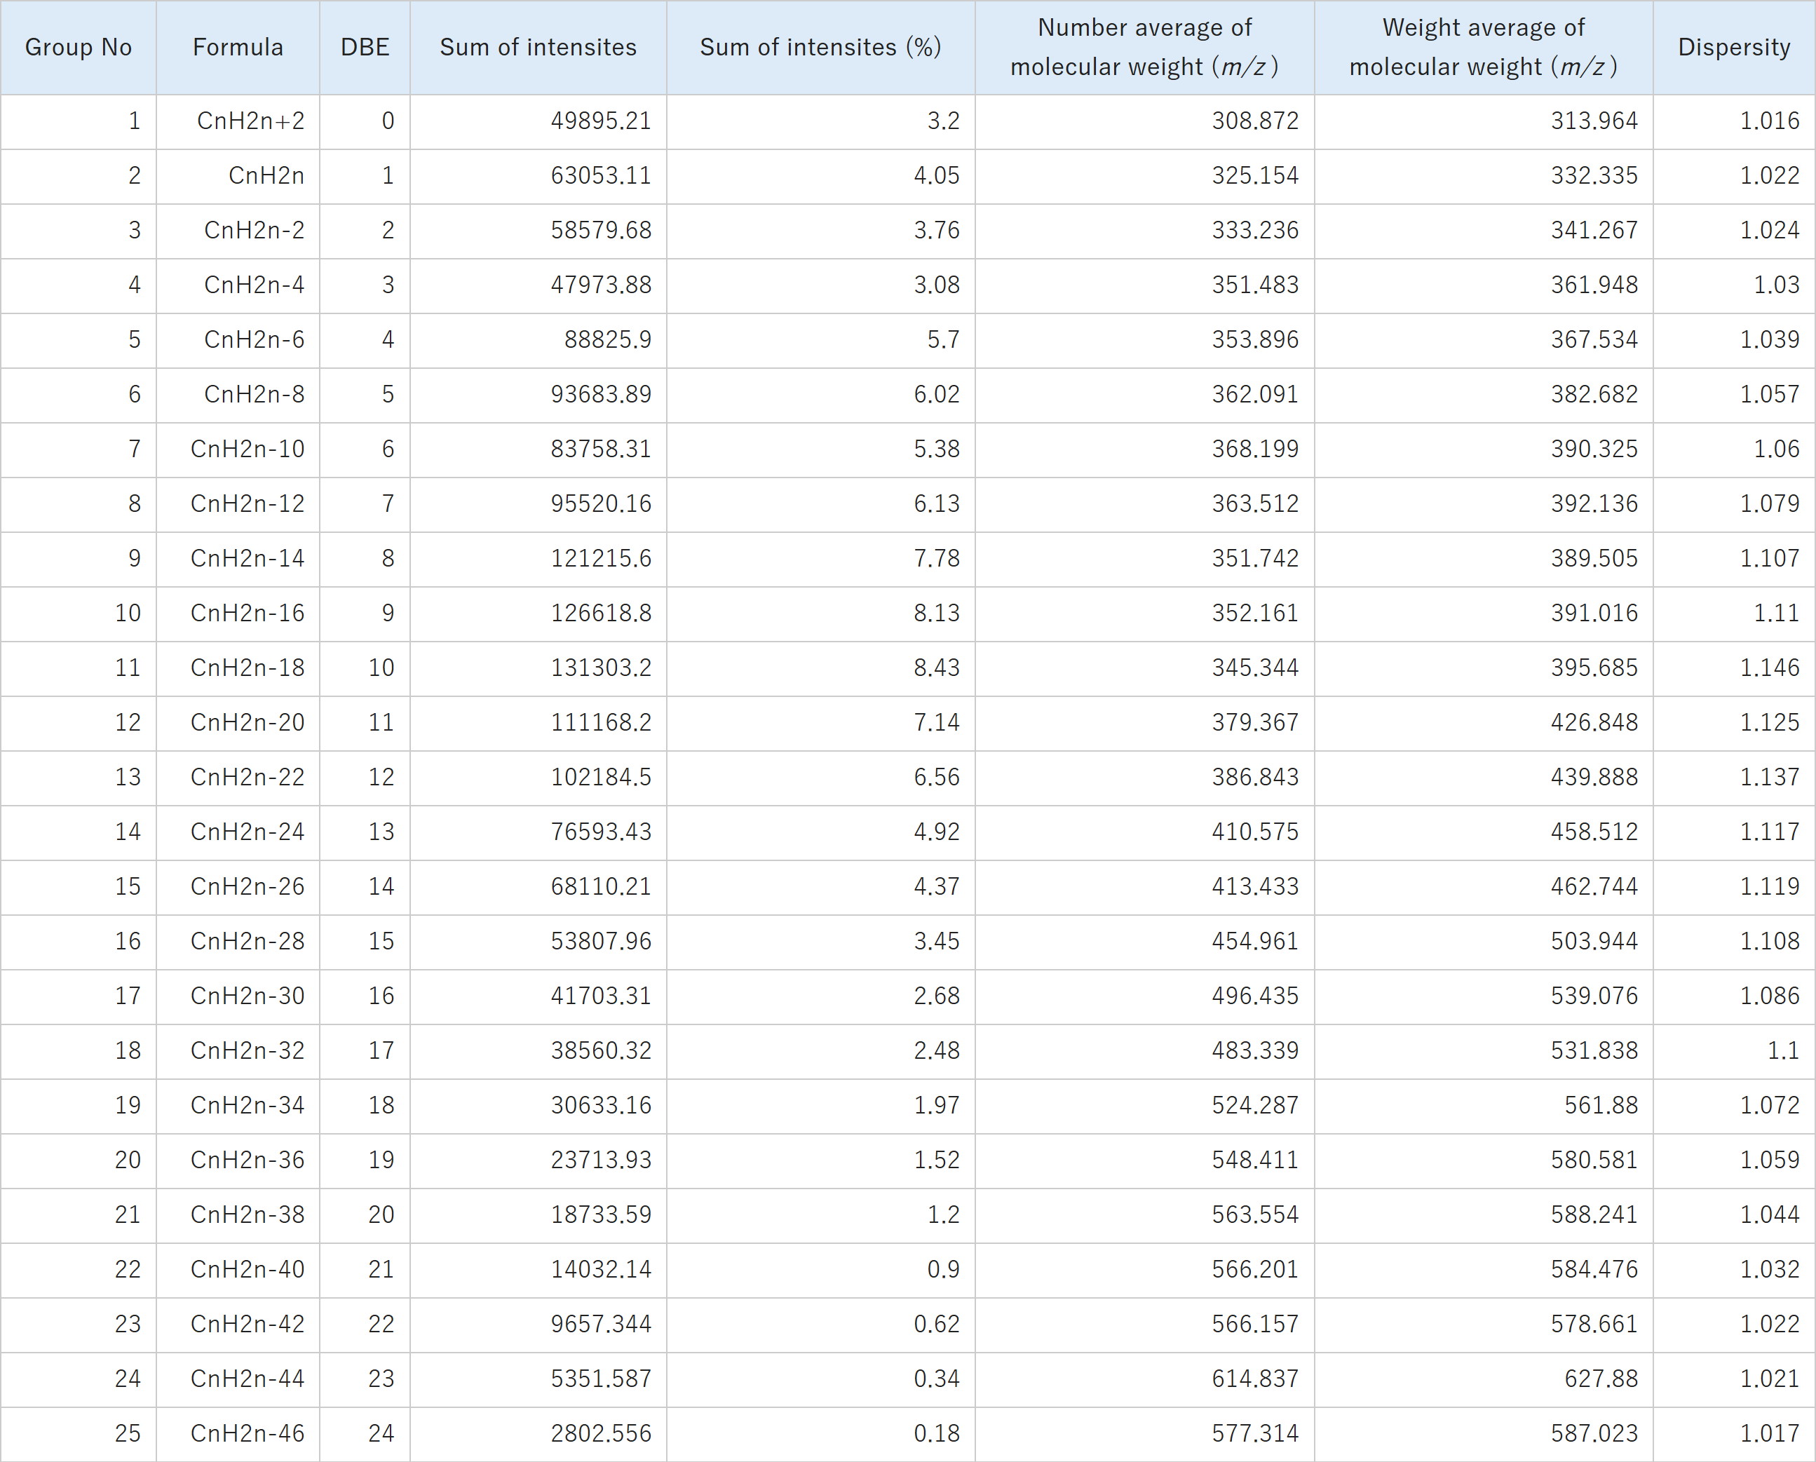The width and height of the screenshot is (1816, 1462).
Task: Click dispersity value 1.146
Action: tap(1734, 668)
